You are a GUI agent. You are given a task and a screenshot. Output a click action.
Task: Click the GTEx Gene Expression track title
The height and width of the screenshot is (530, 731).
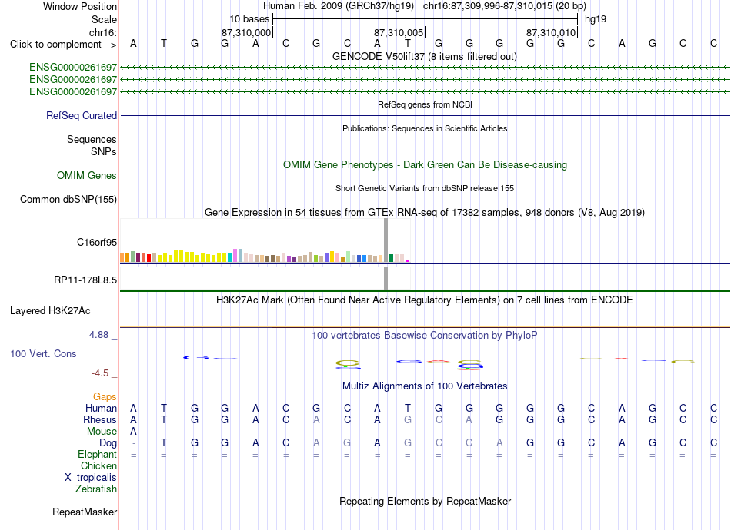[x=425, y=212]
